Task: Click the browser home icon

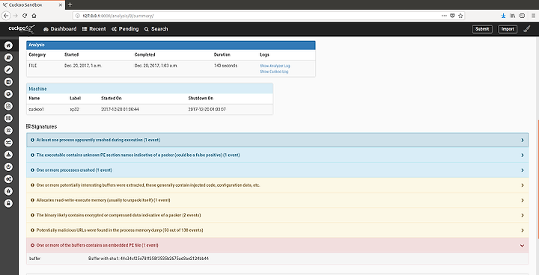Action: [34, 16]
